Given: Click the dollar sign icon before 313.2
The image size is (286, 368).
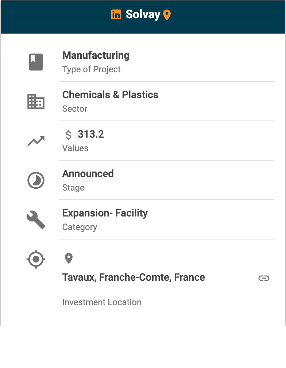Looking at the screenshot, I should (x=68, y=135).
